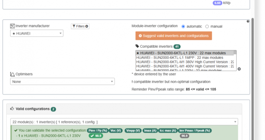The image size is (265, 140).
Task: Select automatic module-inverter configuration
Action: (x=183, y=27)
